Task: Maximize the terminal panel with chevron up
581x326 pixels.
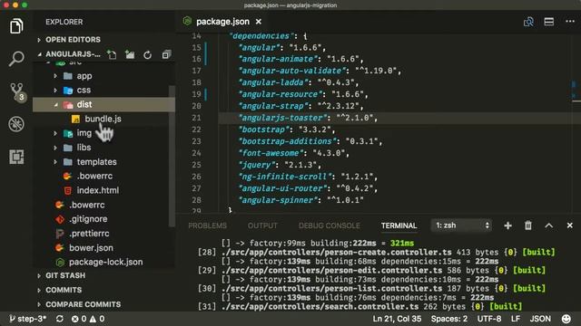Action: 548,225
